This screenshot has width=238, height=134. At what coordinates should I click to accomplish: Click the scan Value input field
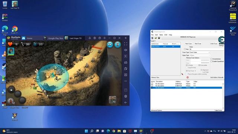206,49
